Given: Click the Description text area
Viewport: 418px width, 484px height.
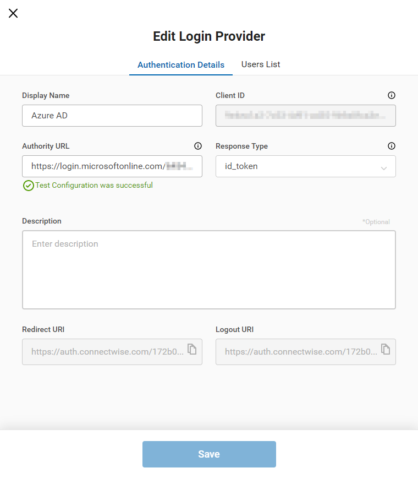Looking at the screenshot, I should [x=209, y=270].
